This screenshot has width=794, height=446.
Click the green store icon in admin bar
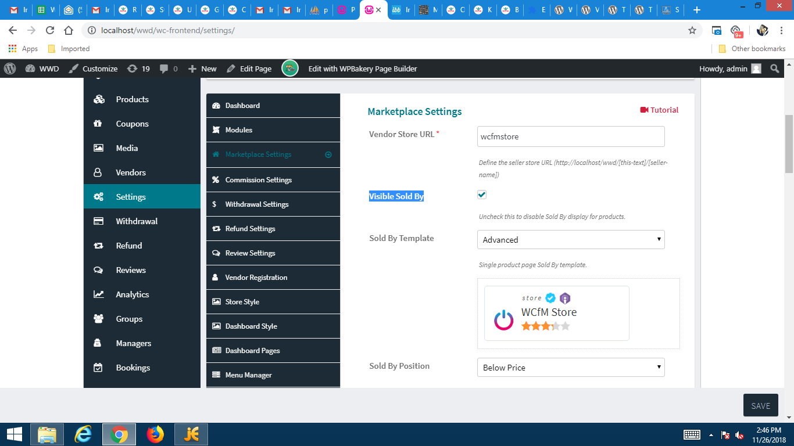(x=290, y=69)
